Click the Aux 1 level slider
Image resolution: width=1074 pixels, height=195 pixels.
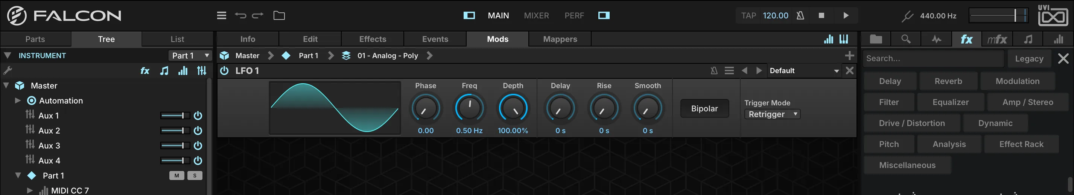click(x=175, y=115)
